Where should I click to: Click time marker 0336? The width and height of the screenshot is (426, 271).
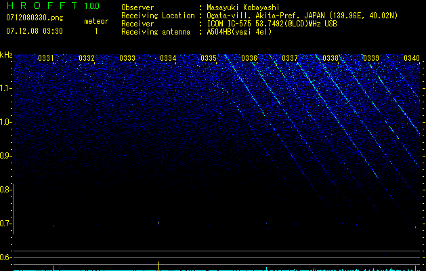click(x=249, y=58)
